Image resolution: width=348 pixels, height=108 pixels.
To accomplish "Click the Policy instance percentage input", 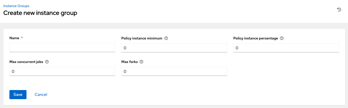I will pyautogui.click(x=286, y=48).
